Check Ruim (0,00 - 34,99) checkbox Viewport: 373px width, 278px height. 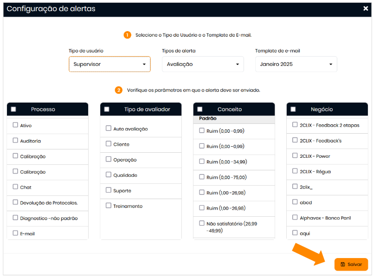202,161
